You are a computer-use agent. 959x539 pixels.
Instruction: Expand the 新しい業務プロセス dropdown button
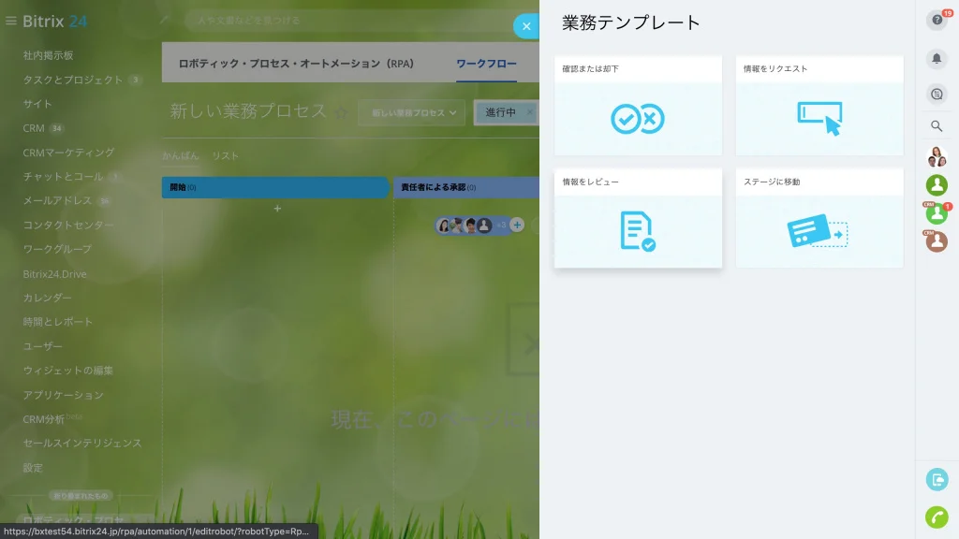[412, 112]
